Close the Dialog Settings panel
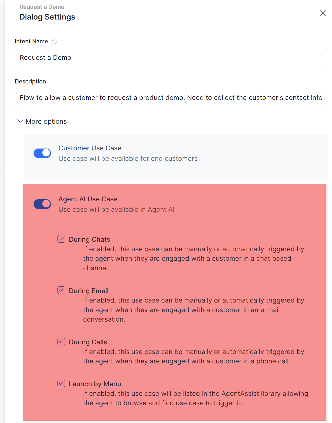 click(x=323, y=13)
